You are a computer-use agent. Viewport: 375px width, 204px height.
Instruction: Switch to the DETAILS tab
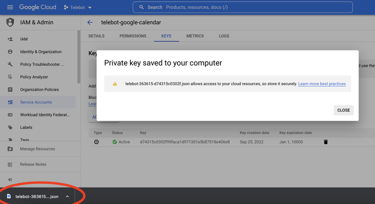(96, 36)
